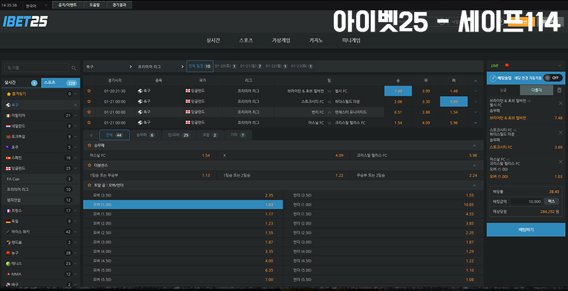Click the 베팅하기 button
Viewport: 568px width, 291px height.
[526, 230]
